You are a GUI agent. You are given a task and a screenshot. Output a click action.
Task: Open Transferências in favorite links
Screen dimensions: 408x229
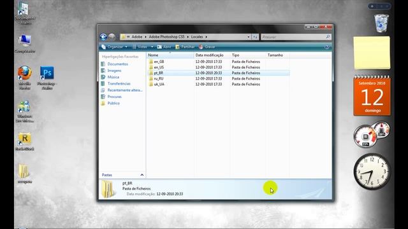[x=119, y=83]
